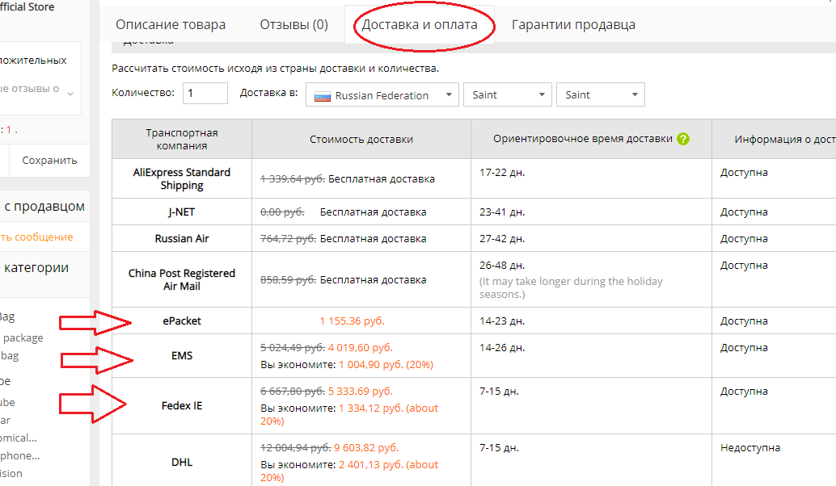Open the phone... category link in sidebar
This screenshot has width=836, height=486.
[x=19, y=455]
